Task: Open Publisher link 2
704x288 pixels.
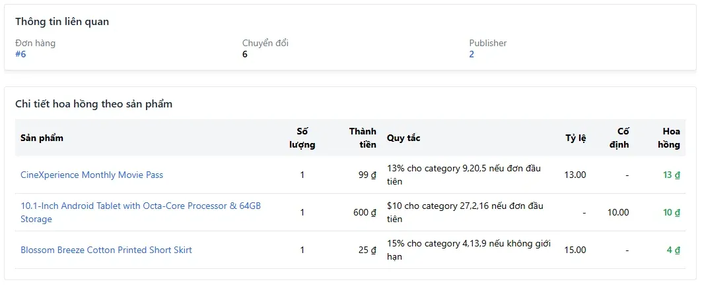Action: [x=472, y=54]
